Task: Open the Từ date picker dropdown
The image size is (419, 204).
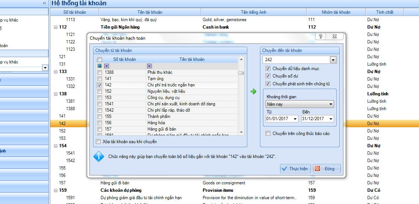Action: pyautogui.click(x=295, y=119)
